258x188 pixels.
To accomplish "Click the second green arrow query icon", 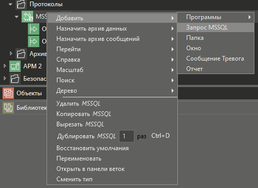I will click(x=34, y=41).
